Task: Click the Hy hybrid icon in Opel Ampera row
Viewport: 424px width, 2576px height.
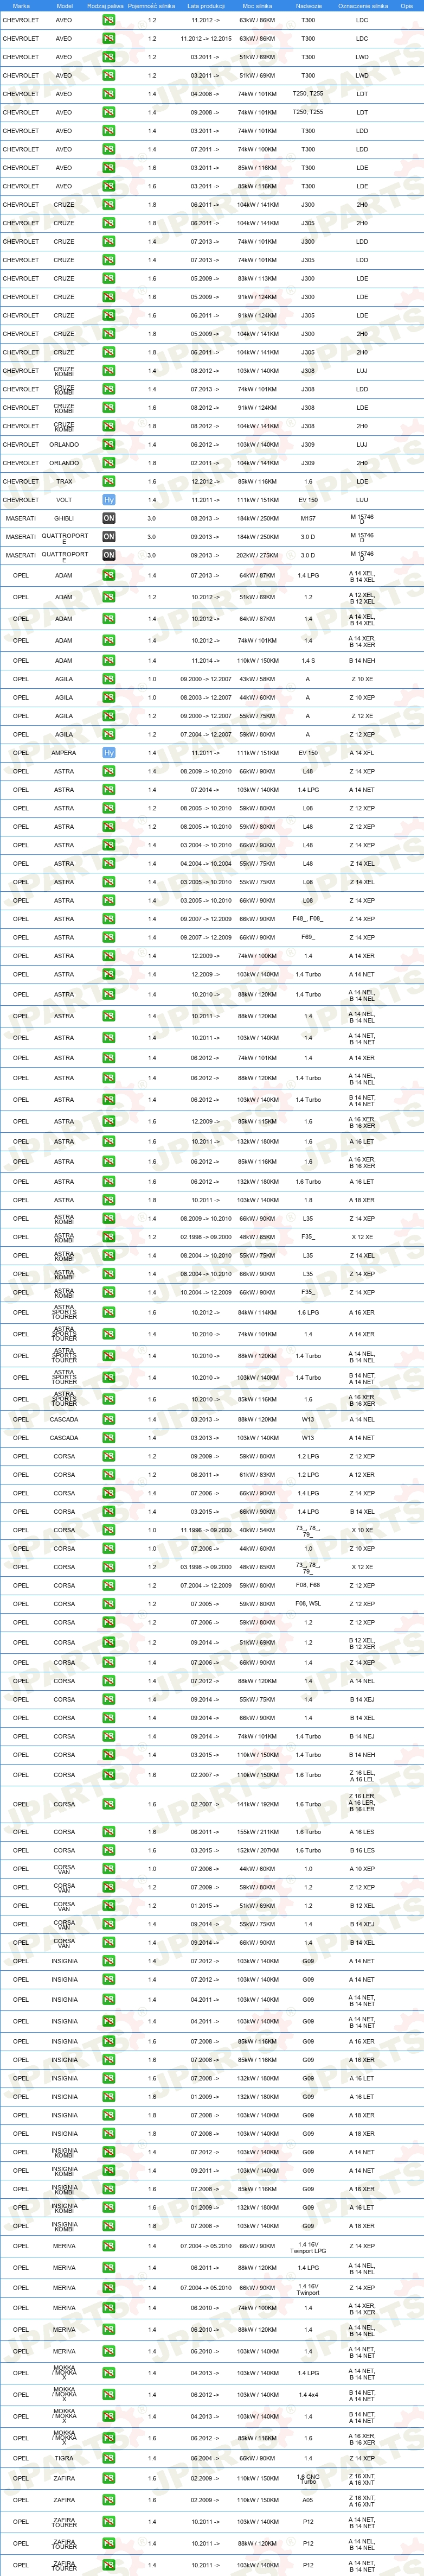Action: (108, 753)
